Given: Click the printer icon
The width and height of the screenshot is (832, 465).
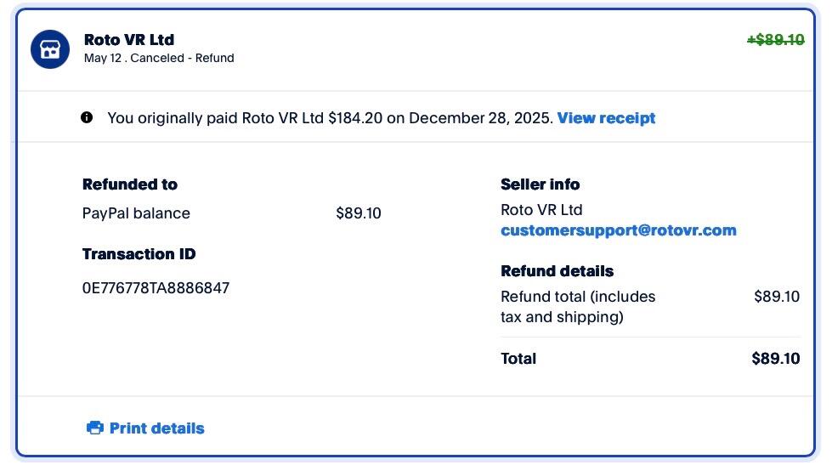Looking at the screenshot, I should coord(95,428).
